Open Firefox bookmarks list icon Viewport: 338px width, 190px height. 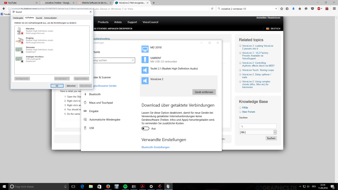pyautogui.click(x=287, y=9)
